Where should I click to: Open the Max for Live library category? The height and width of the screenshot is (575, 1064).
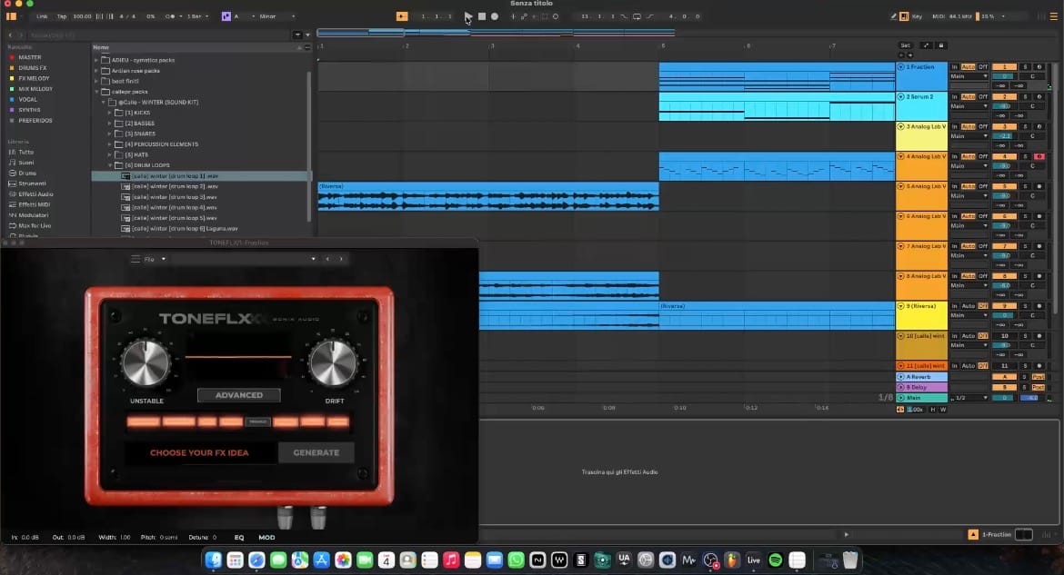point(34,226)
